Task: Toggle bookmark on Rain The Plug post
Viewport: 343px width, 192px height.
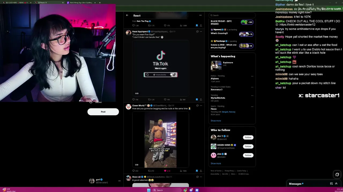Action: tap(197, 25)
